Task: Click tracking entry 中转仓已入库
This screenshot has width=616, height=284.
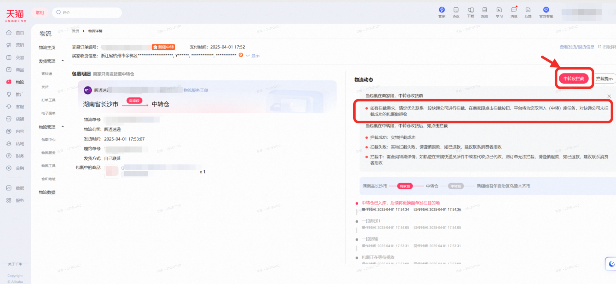Action: tap(401, 203)
